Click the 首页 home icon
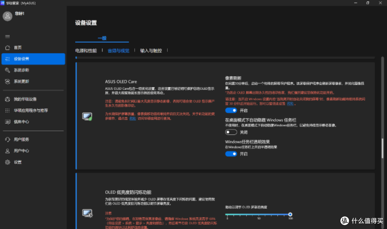This screenshot has height=229, width=387. tap(8, 48)
